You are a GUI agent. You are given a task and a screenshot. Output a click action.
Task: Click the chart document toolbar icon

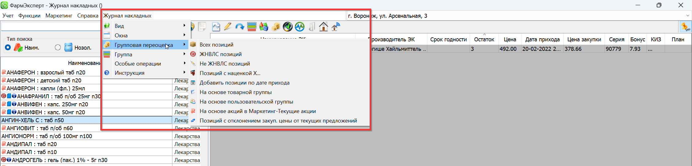click(x=216, y=27)
